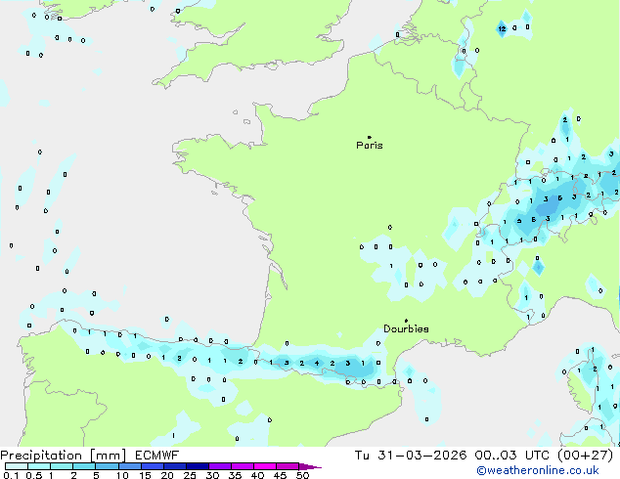Click the 12 mm precipitation value
The height and width of the screenshot is (479, 620).
tap(502, 28)
